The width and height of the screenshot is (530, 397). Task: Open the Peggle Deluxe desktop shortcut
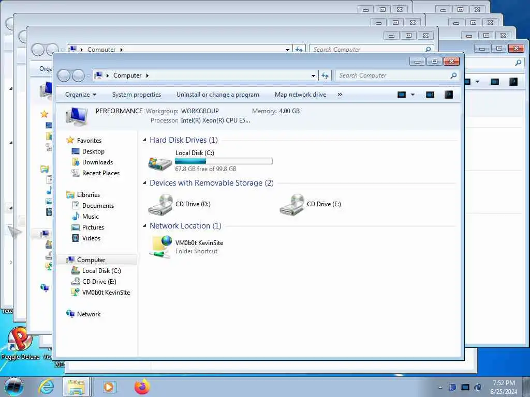click(20, 343)
